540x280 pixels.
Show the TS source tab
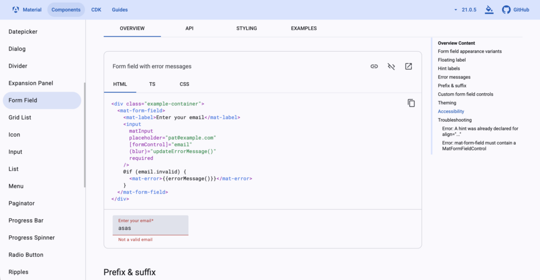tap(152, 84)
